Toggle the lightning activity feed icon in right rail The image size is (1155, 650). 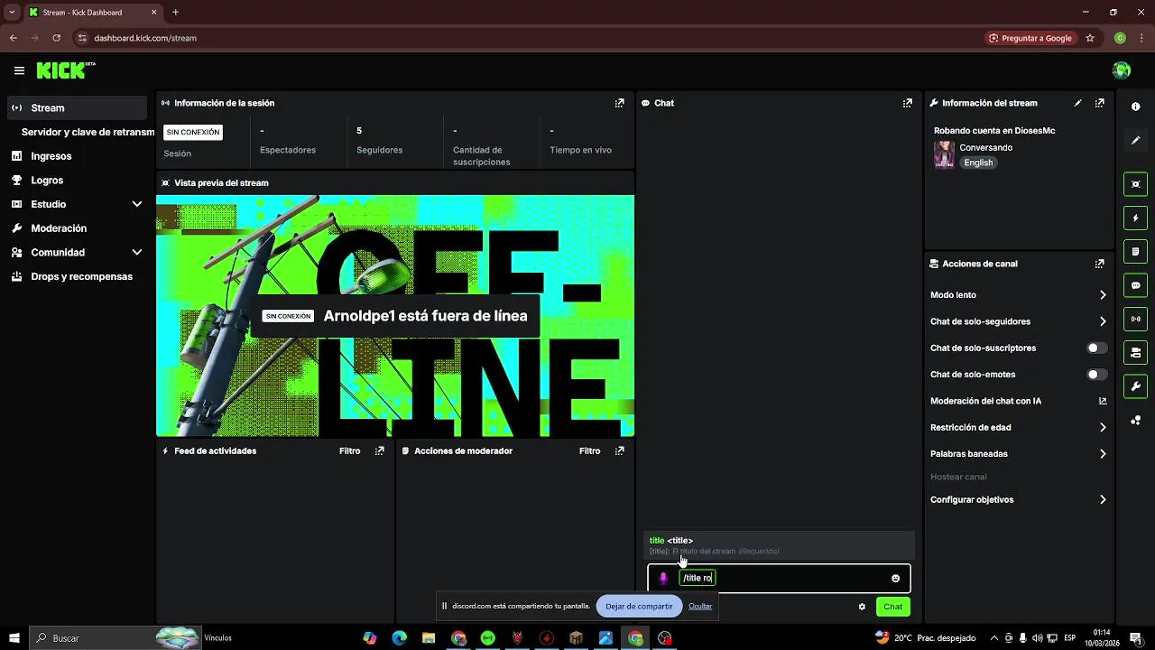pos(1135,218)
